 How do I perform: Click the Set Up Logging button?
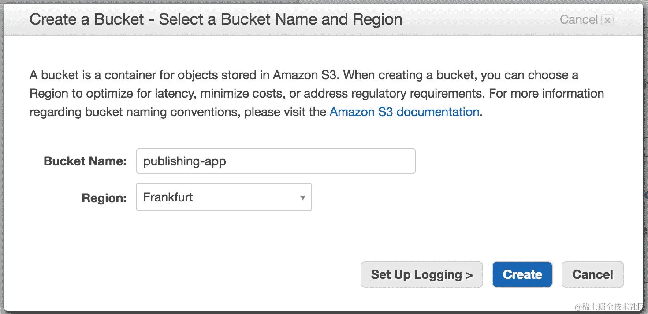point(421,275)
